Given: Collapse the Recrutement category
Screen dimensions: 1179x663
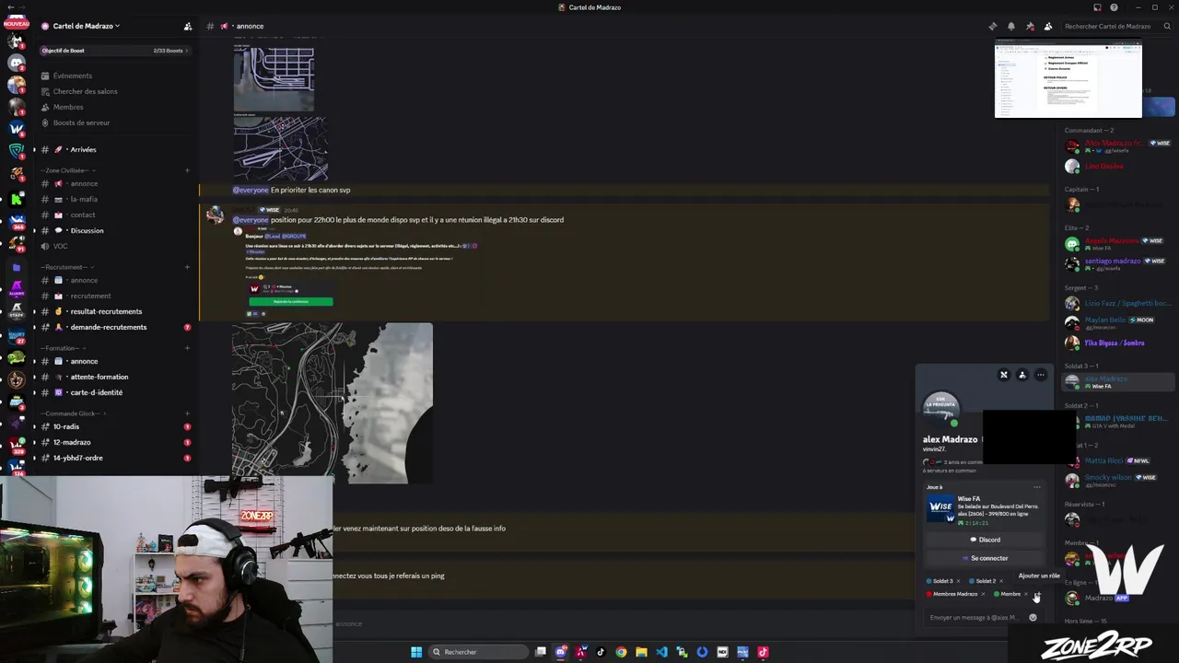Looking at the screenshot, I should click(x=65, y=267).
